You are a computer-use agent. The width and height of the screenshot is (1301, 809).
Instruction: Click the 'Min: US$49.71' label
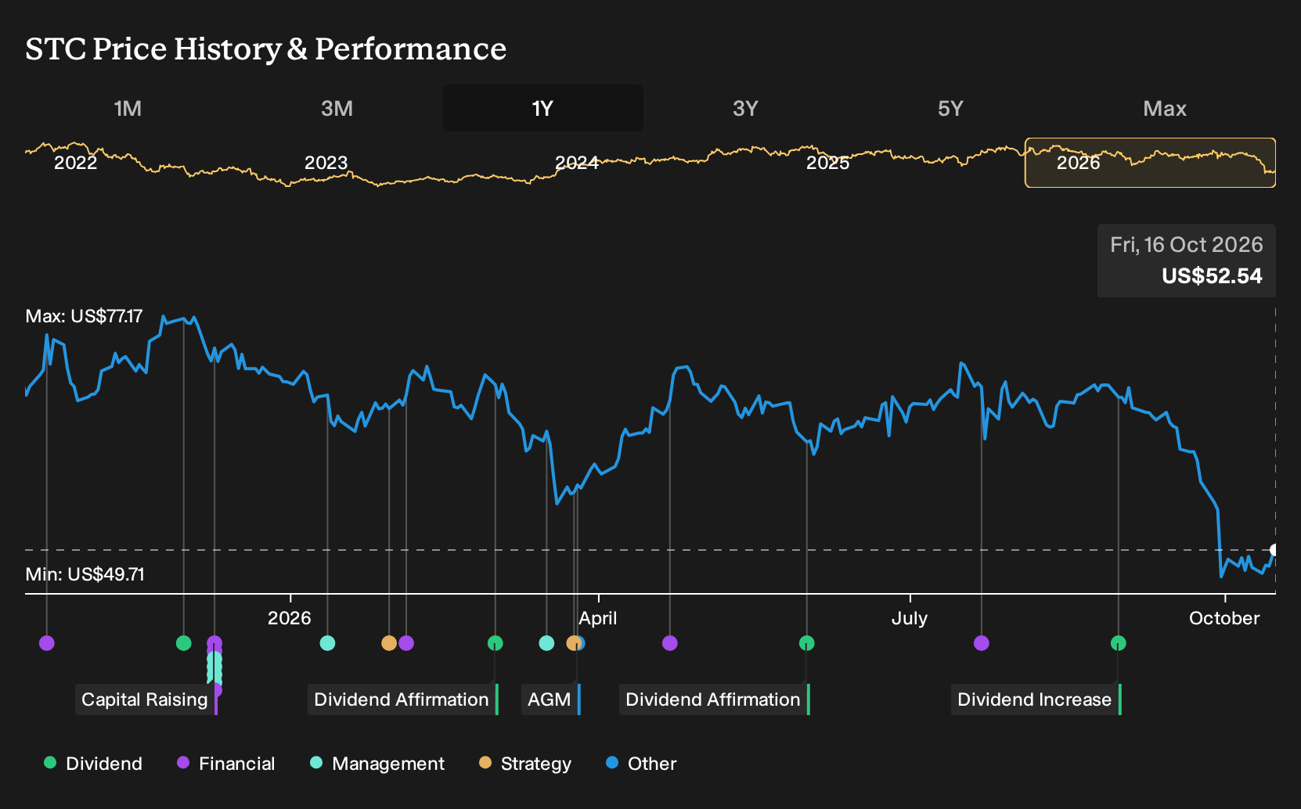coord(85,574)
